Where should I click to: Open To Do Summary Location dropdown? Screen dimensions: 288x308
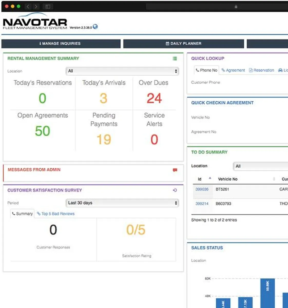pyautogui.click(x=261, y=166)
